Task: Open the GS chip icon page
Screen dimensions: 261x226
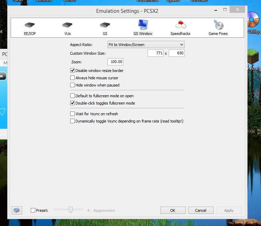Action: 105,25
